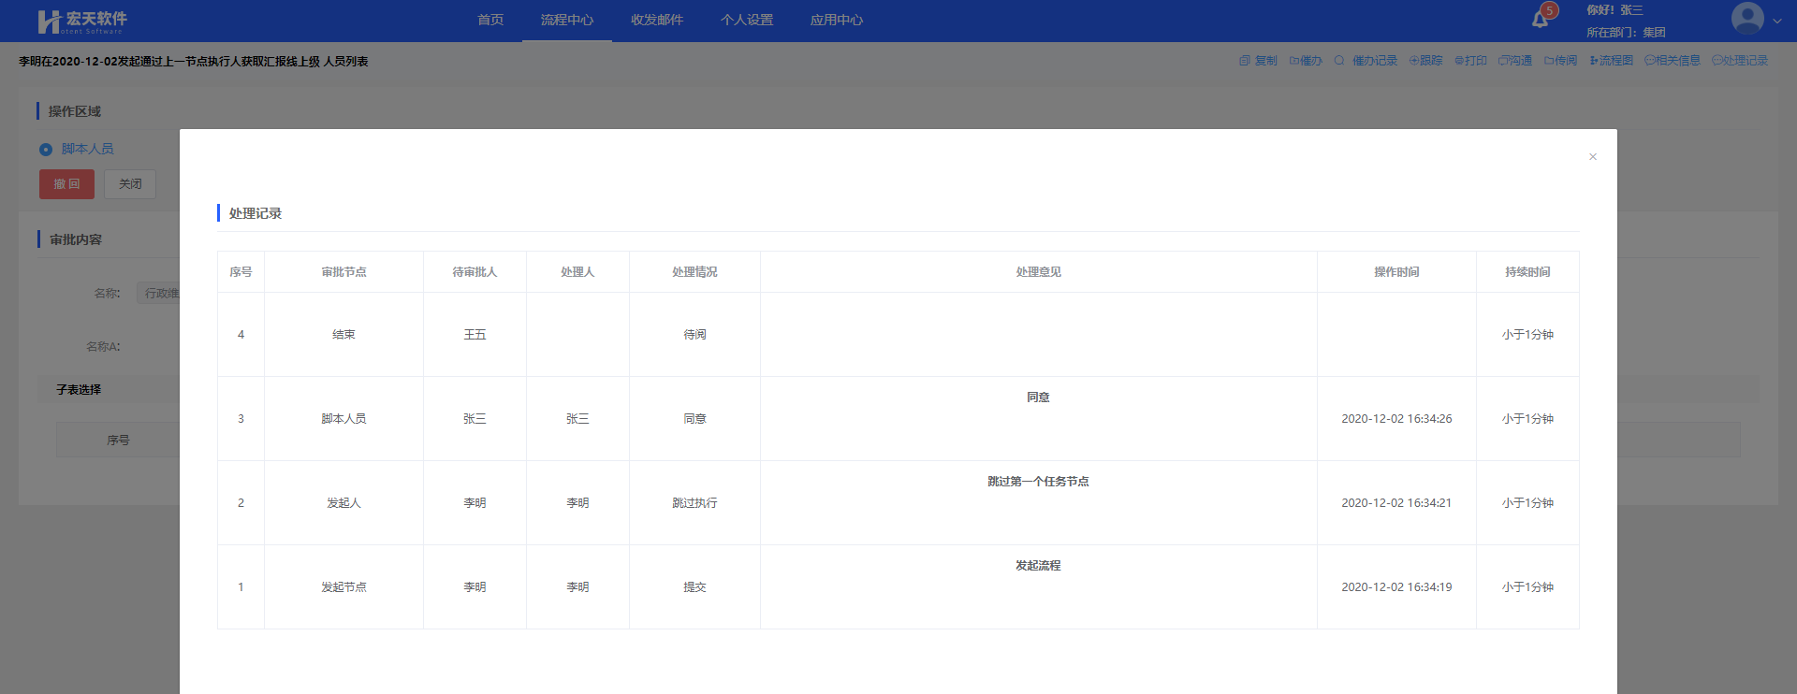
Task: Expand the user account dropdown arrow
Action: 1776,21
